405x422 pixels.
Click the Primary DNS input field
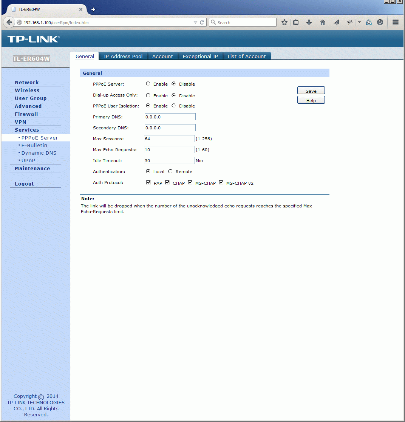tap(170, 117)
